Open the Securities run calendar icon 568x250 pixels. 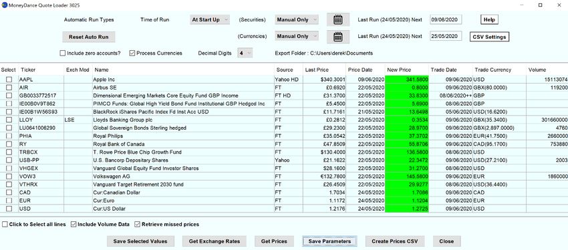[x=338, y=19]
